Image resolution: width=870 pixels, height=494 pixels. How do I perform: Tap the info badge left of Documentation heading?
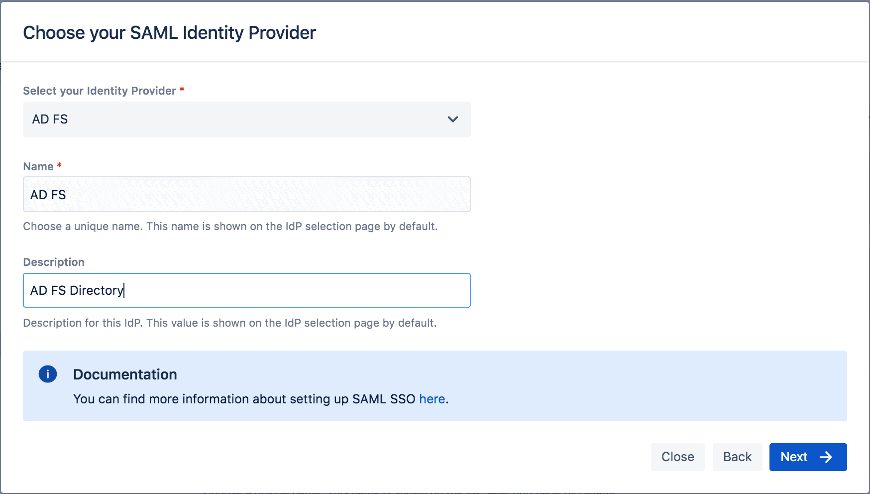[x=48, y=374]
